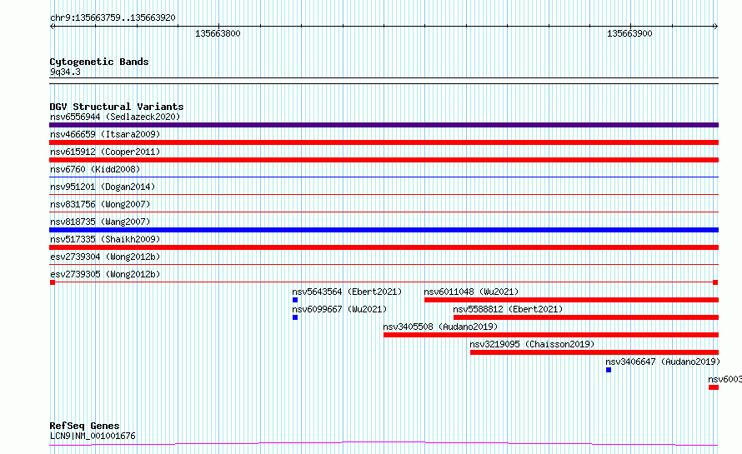The width and height of the screenshot is (742, 454).
Task: Open esv2739304 (Wong2012b) variant label
Action: click(x=105, y=257)
